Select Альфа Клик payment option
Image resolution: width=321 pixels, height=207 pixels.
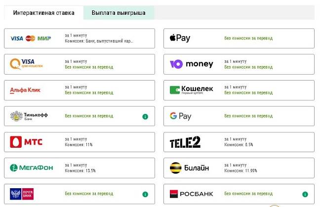pyautogui.click(x=80, y=90)
